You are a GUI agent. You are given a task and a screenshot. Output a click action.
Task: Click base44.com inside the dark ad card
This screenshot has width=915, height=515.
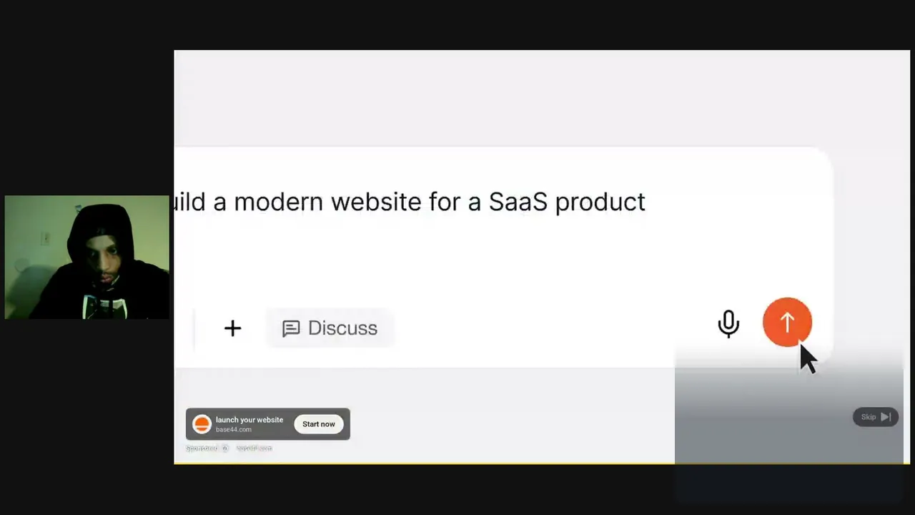tap(234, 429)
